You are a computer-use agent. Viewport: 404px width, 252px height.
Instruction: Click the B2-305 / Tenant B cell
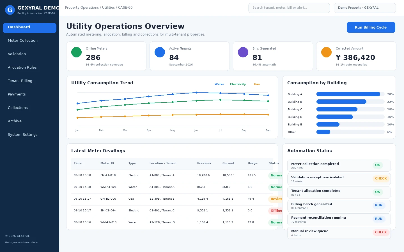click(x=162, y=199)
